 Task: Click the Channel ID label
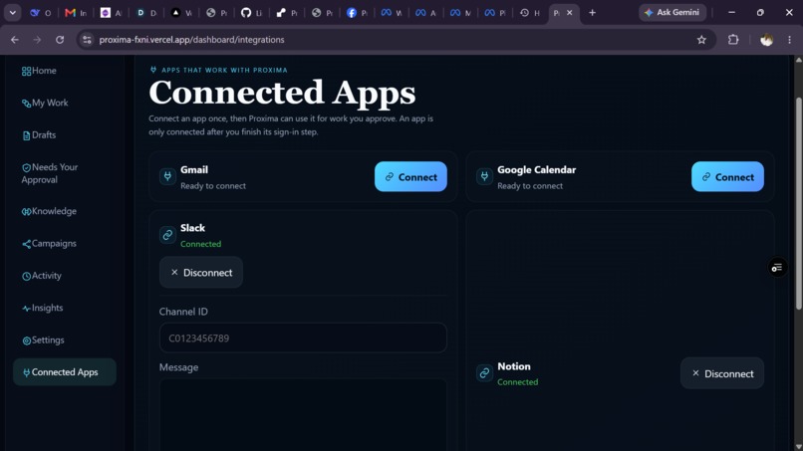coord(183,312)
